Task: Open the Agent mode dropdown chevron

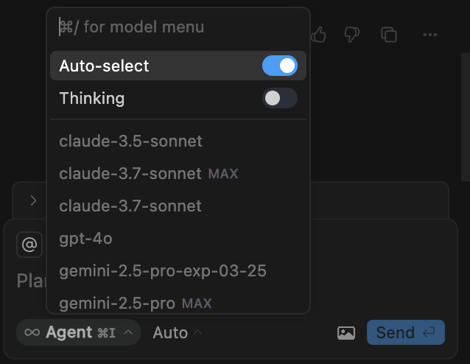Action: (x=128, y=332)
